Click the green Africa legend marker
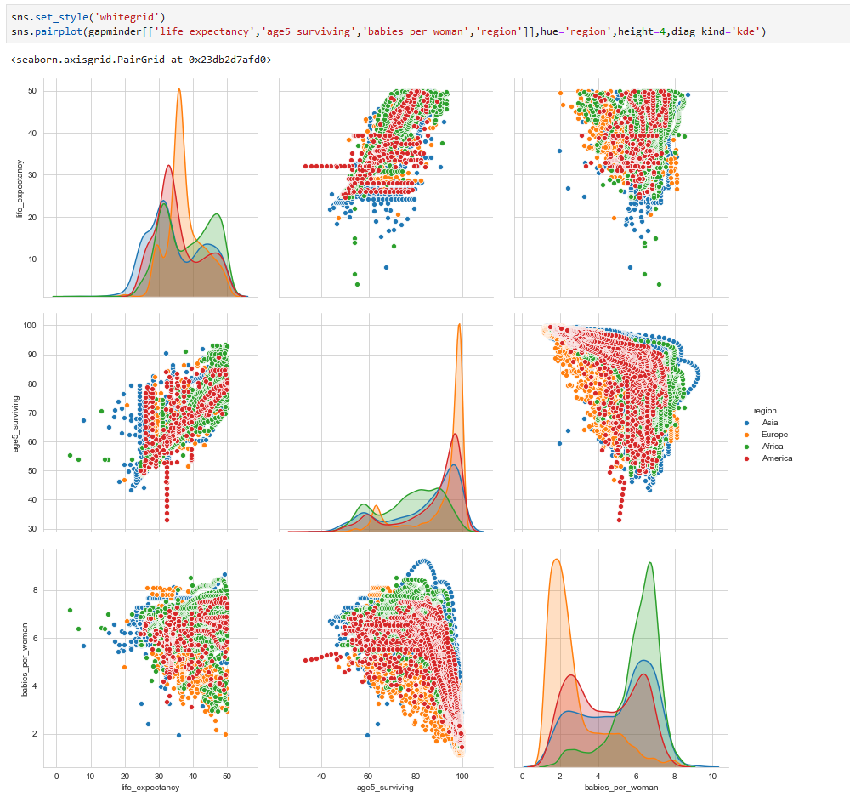The height and width of the screenshot is (808, 850). [748, 446]
